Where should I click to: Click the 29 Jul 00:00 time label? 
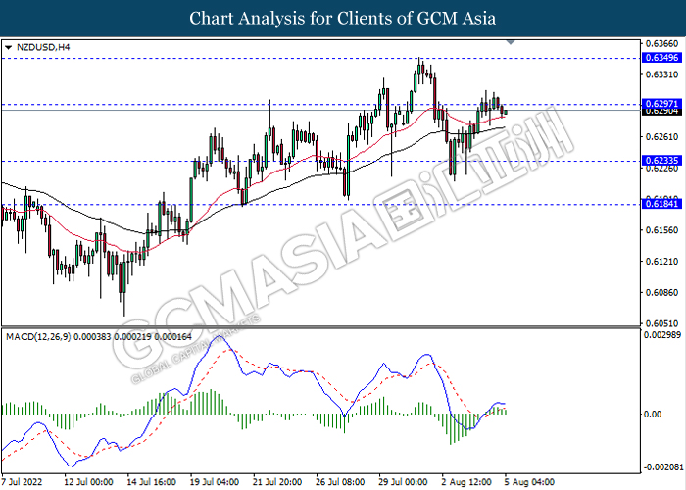point(404,482)
